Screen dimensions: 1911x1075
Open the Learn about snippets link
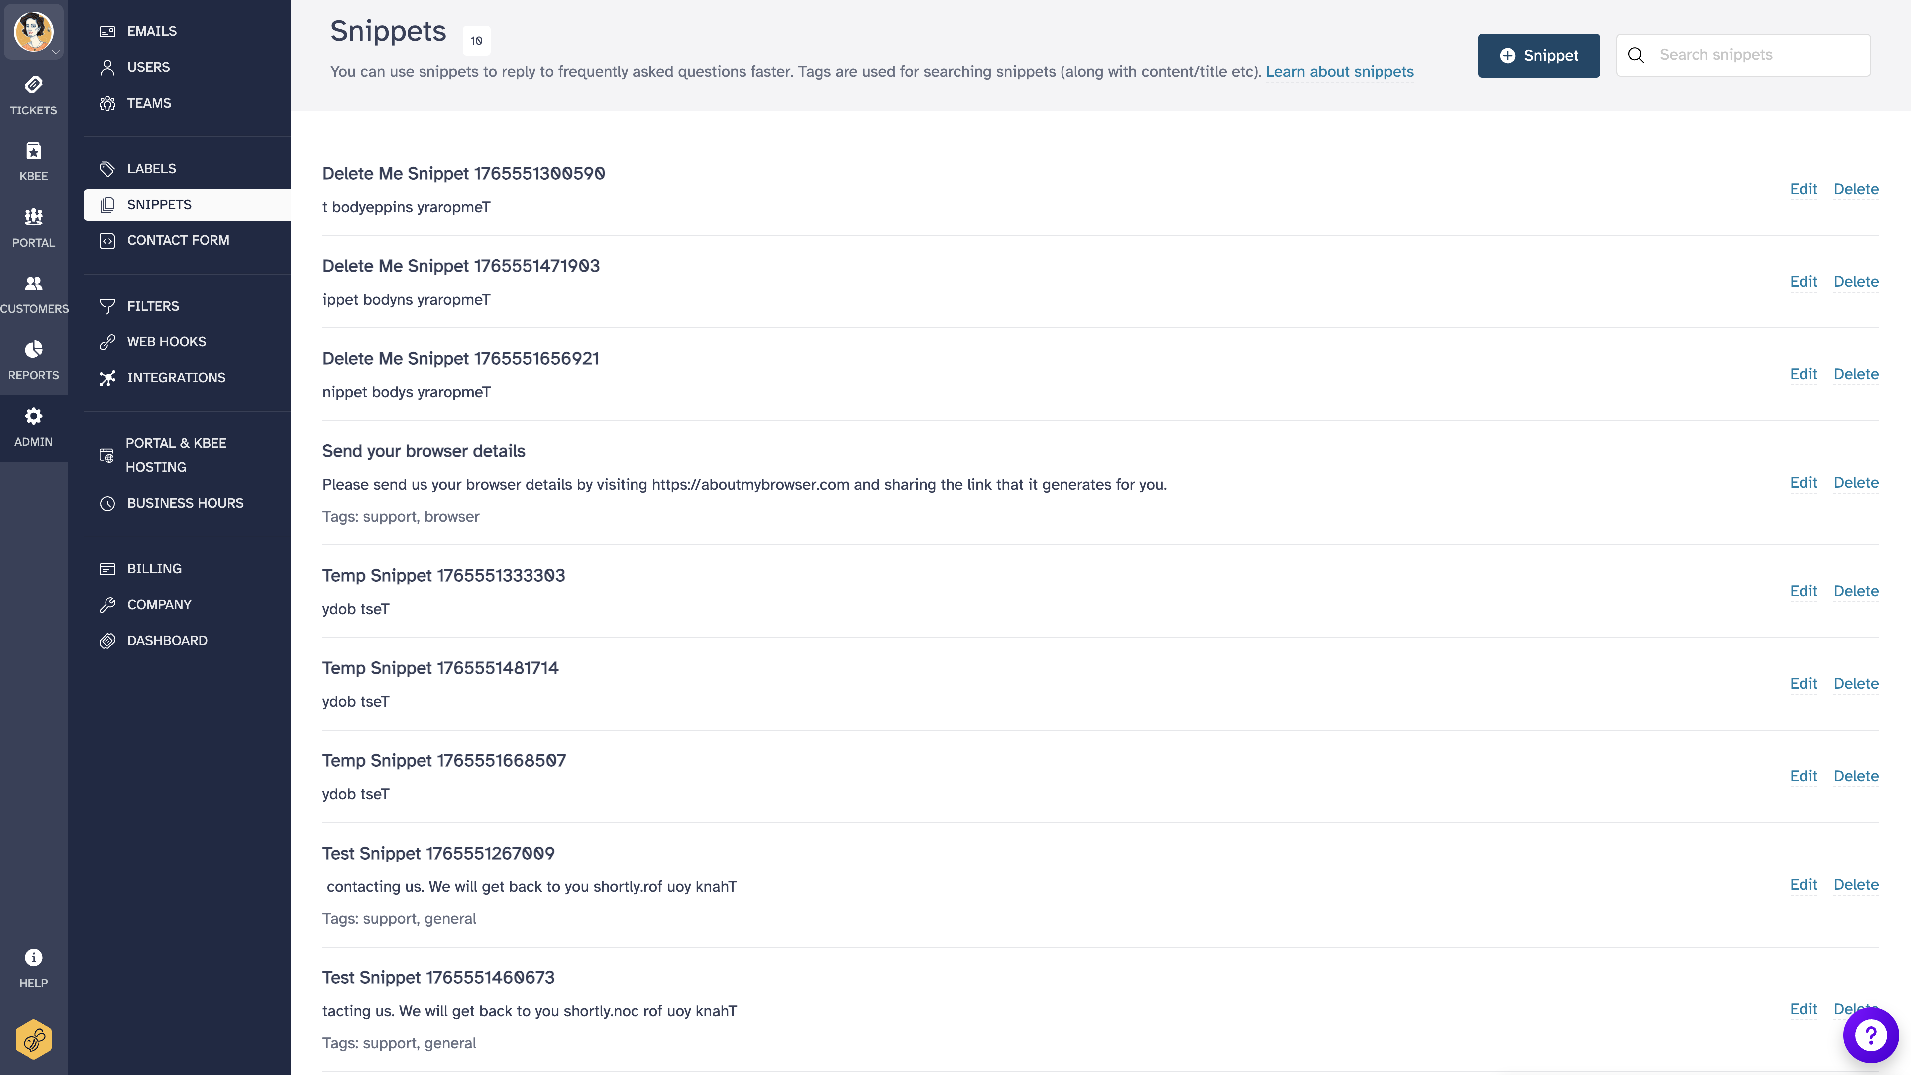1340,72
